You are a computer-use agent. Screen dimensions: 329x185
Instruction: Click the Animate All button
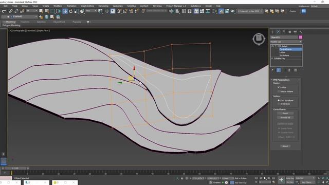285,118
